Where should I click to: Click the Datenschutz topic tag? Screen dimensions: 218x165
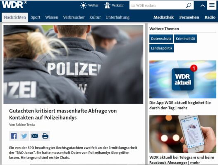pyautogui.click(x=161, y=39)
